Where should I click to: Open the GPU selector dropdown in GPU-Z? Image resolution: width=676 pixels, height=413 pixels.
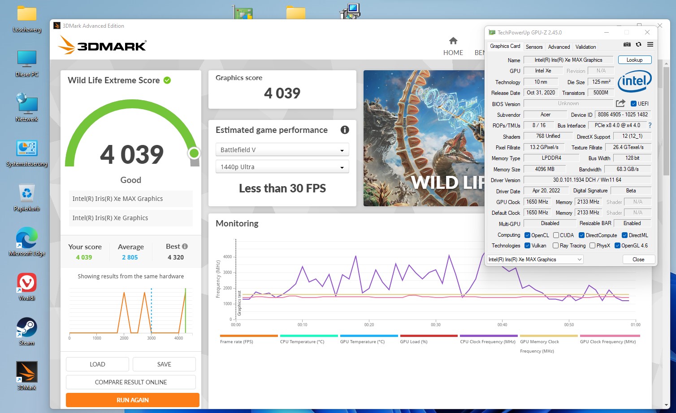click(535, 260)
